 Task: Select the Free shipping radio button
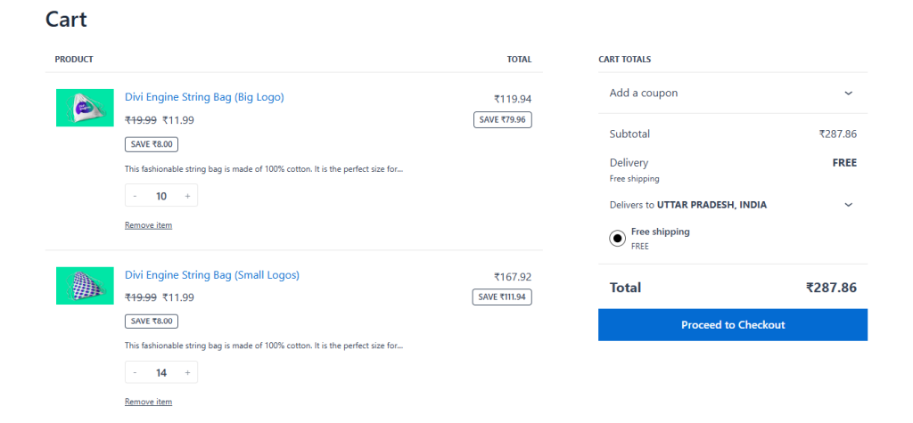(617, 238)
